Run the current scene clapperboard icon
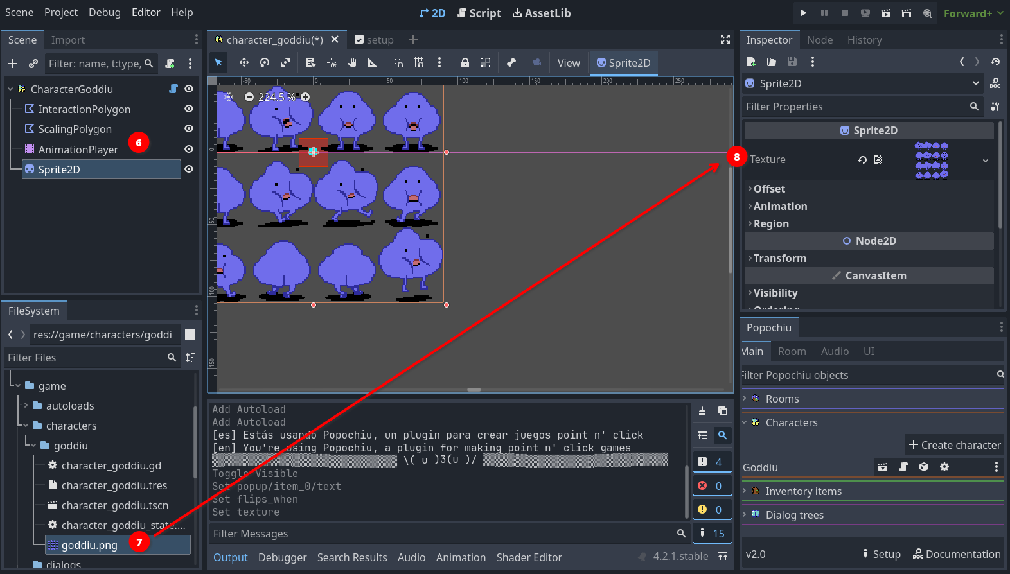The width and height of the screenshot is (1010, 574). point(885,13)
